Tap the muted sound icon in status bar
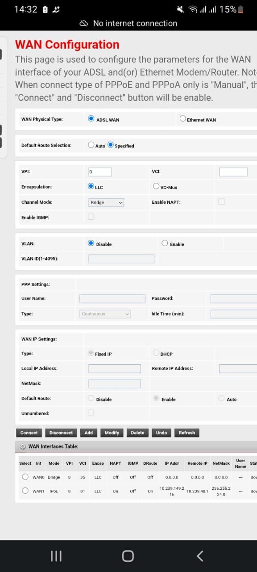 click(181, 9)
